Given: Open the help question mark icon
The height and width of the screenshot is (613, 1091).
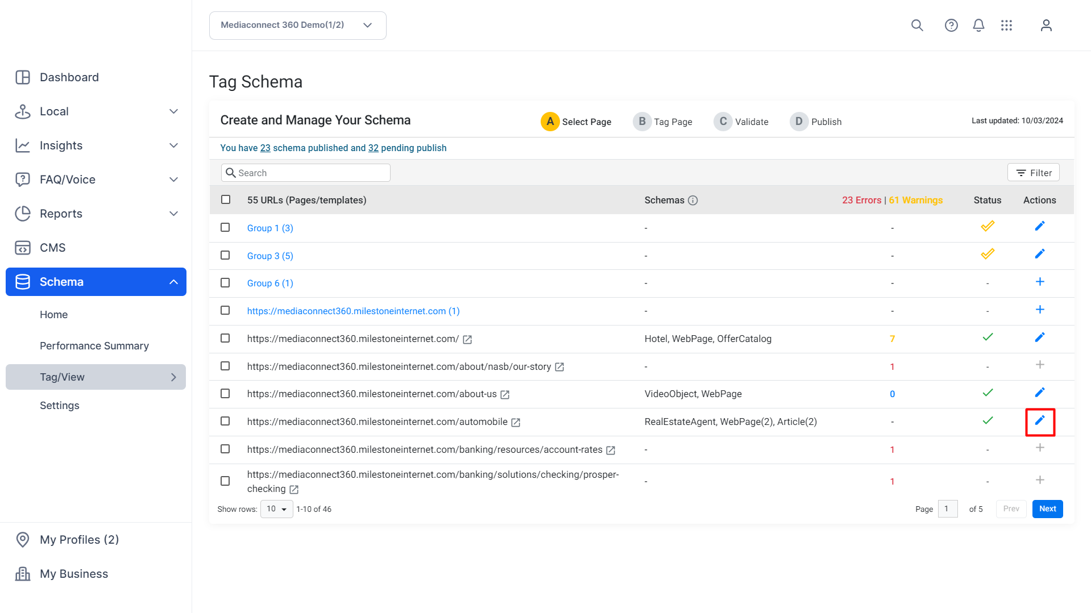Looking at the screenshot, I should (951, 26).
